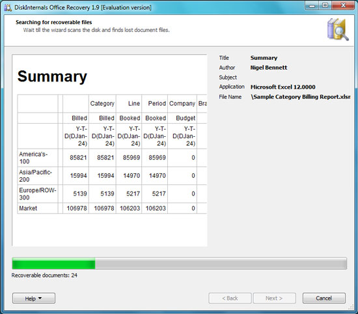358x314 pixels.
Task: Click the Title value Summary in metadata
Action: click(264, 58)
